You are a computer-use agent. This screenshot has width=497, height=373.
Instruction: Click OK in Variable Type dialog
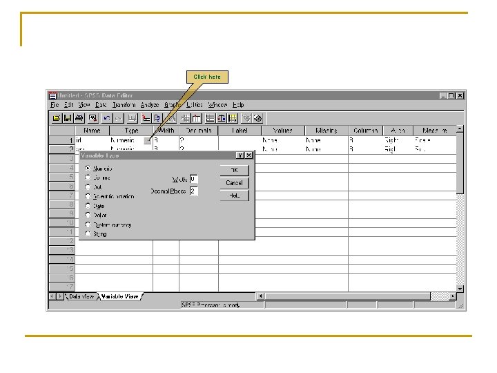point(234,170)
